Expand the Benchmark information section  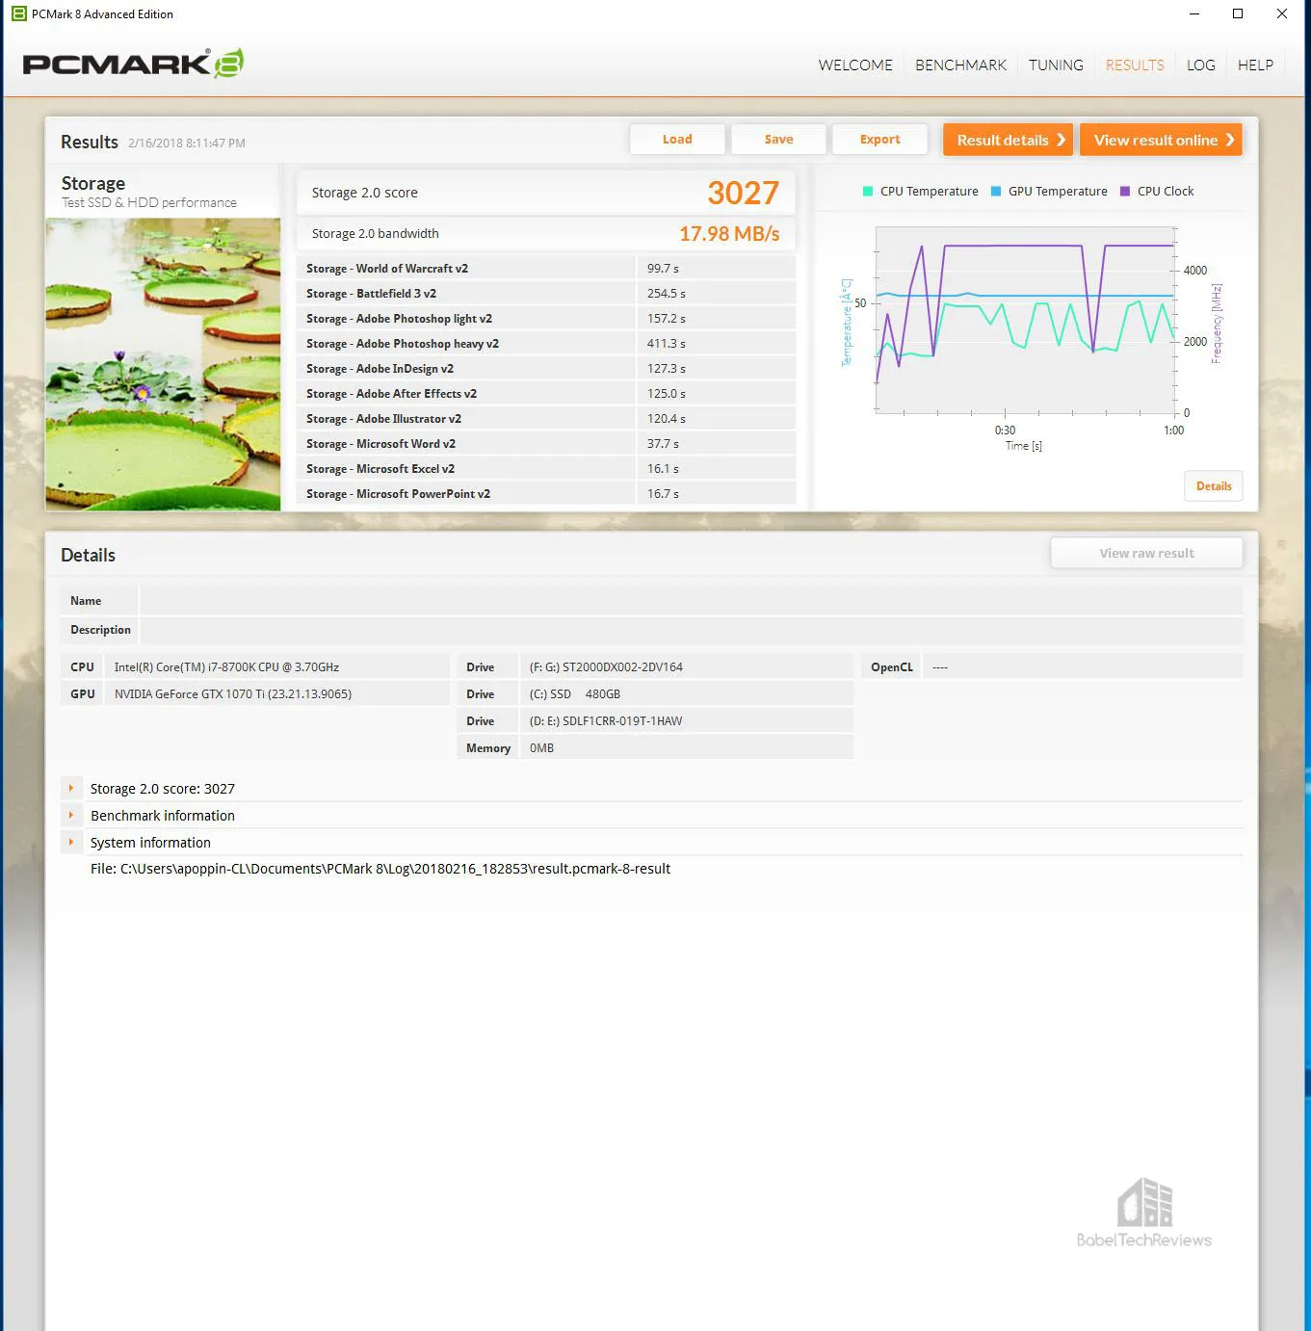coord(71,815)
